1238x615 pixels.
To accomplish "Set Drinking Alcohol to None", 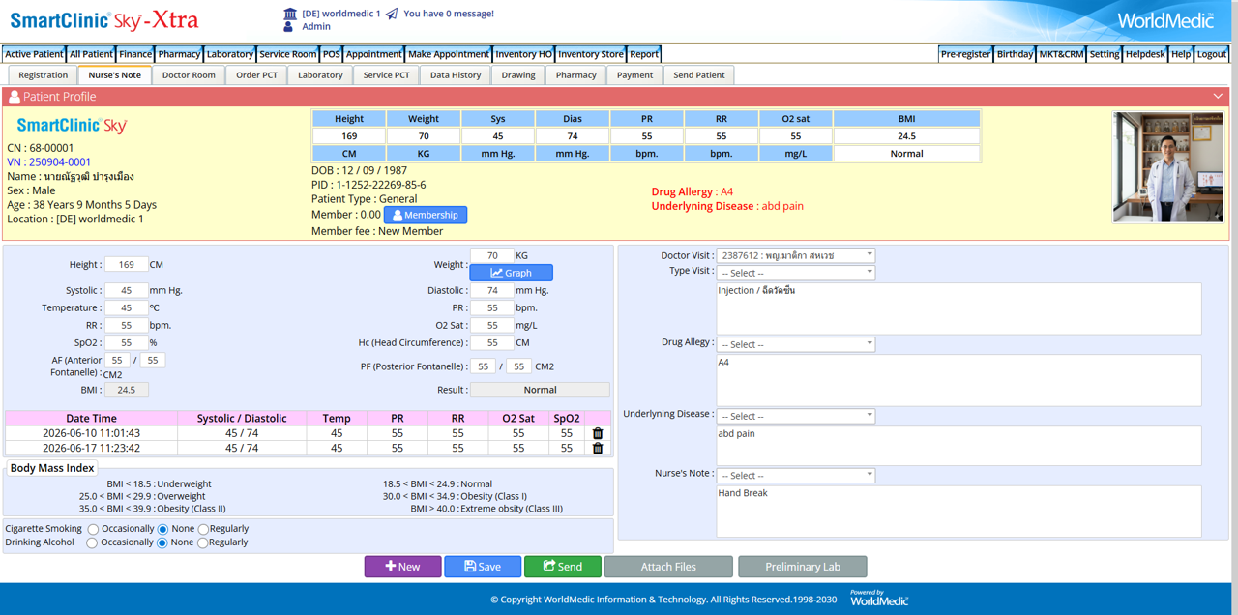I will pos(162,542).
